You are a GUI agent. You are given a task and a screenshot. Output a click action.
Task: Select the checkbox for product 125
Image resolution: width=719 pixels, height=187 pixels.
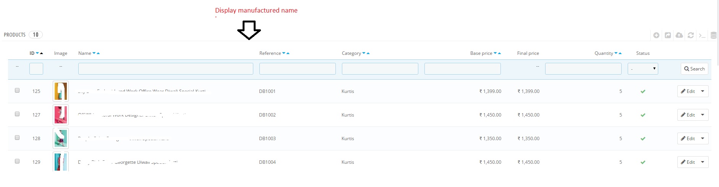click(x=17, y=91)
